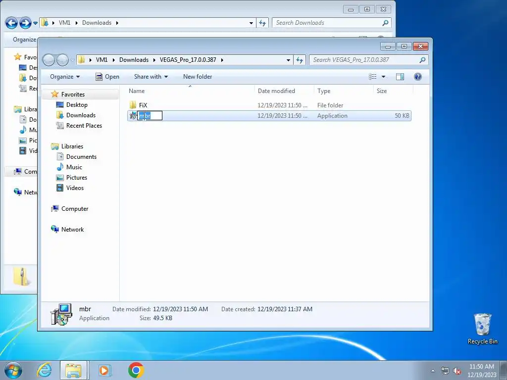Open the Organize menu in front window
The image size is (507, 380).
point(65,77)
